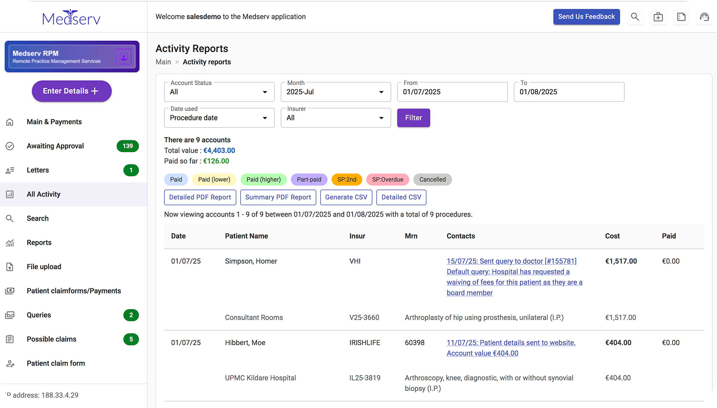Open the Homer Simpson doctor query link
The height and width of the screenshot is (408, 717).
tap(511, 261)
